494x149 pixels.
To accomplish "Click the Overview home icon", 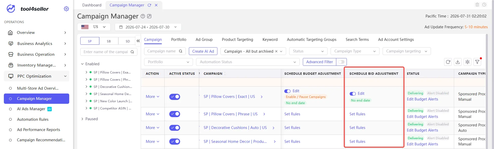I will [11, 33].
